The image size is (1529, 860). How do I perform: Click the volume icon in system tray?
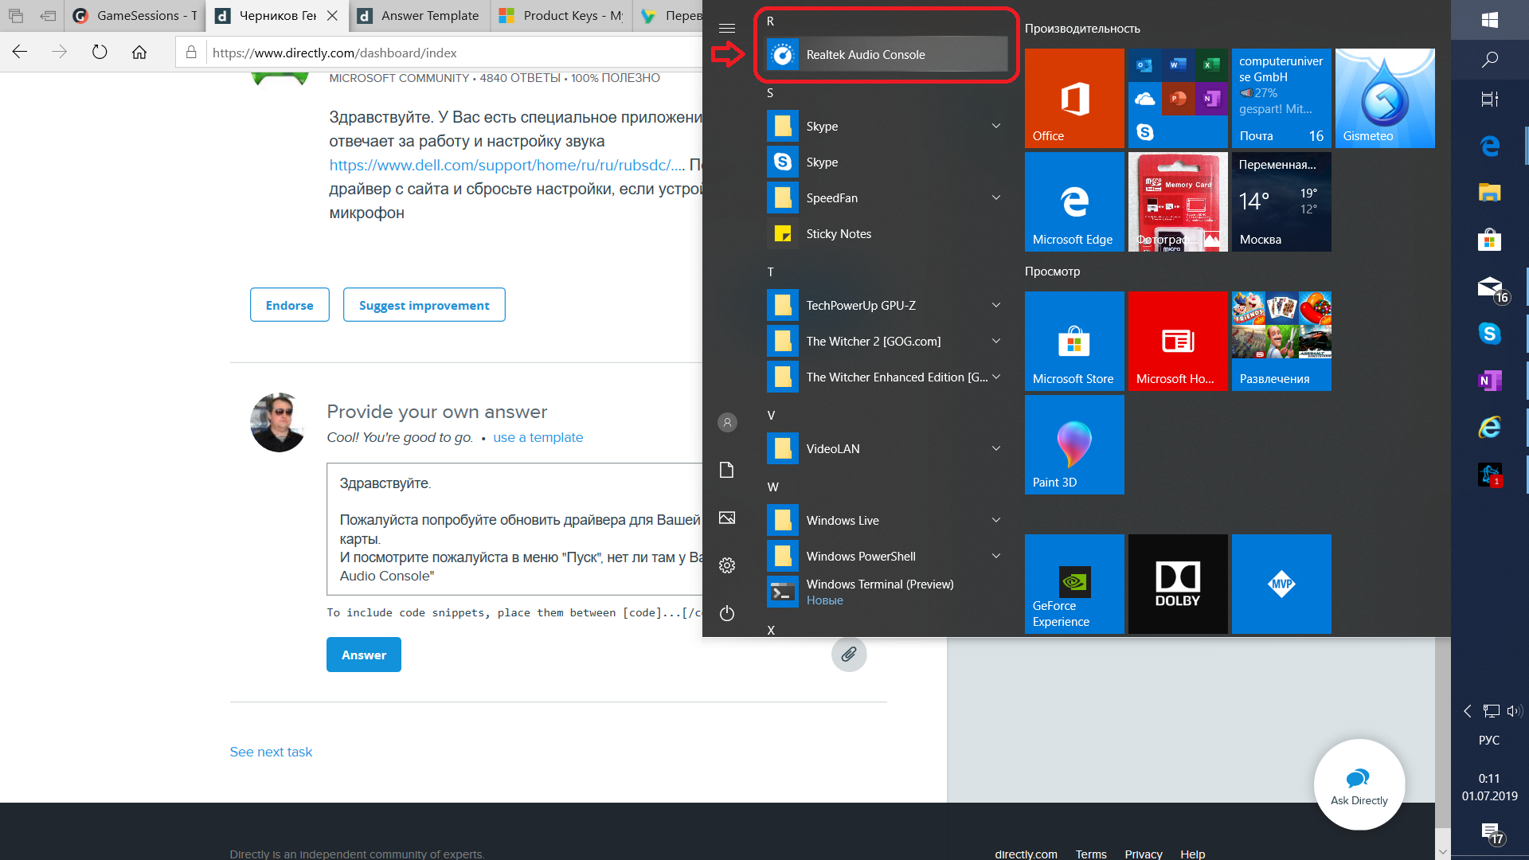(x=1514, y=711)
